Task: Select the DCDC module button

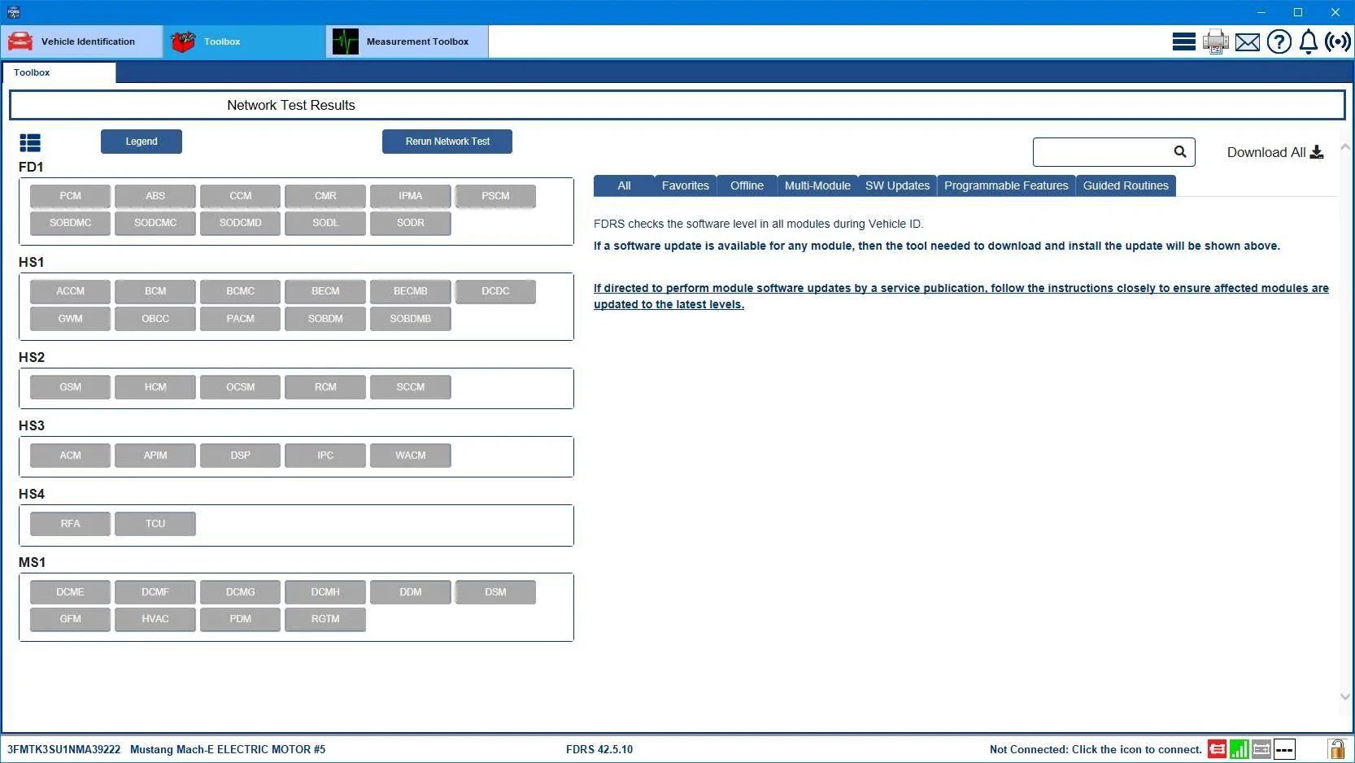Action: pos(495,291)
